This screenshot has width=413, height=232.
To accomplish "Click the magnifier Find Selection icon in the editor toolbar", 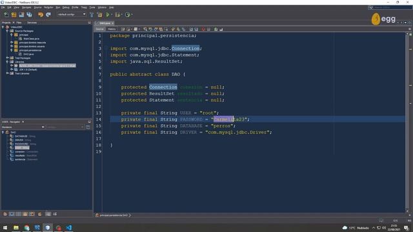I will [145, 29].
